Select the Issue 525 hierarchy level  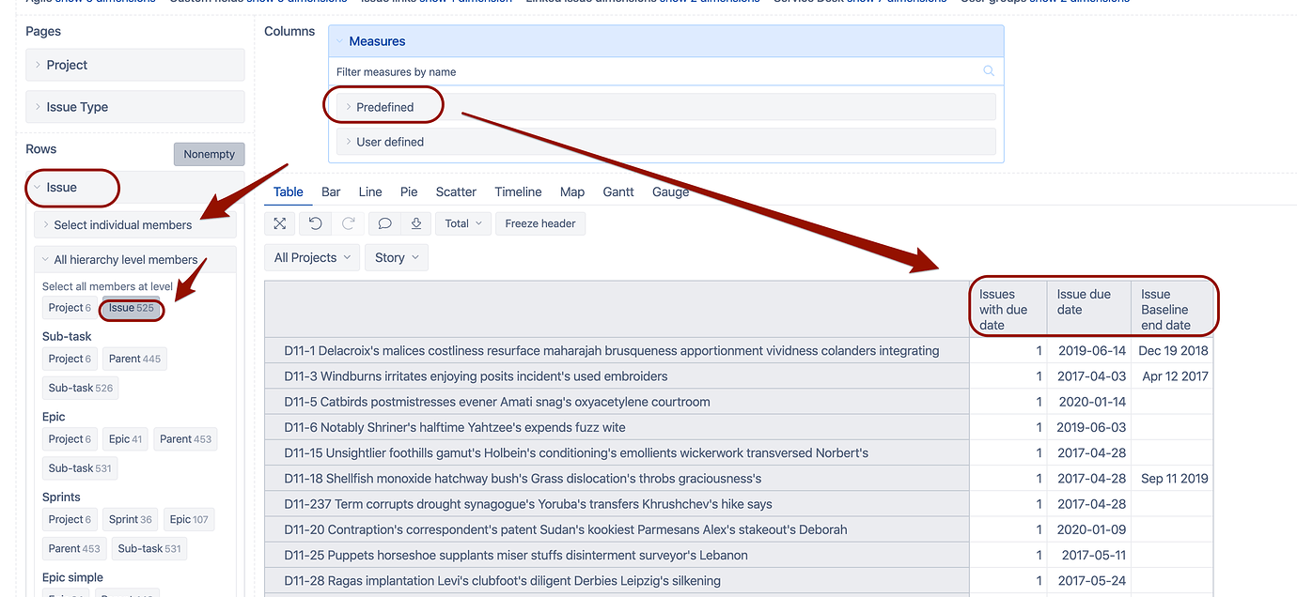pyautogui.click(x=132, y=308)
